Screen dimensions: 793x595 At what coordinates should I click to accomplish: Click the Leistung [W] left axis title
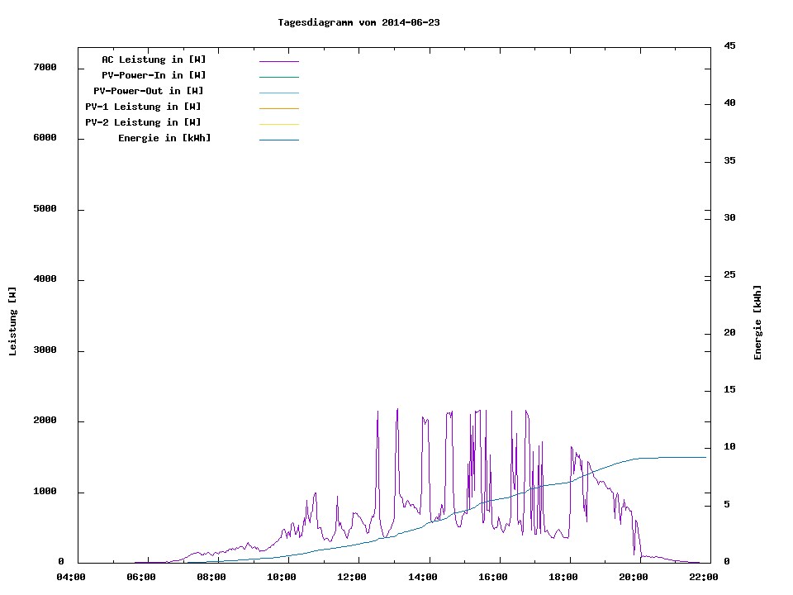[12, 321]
